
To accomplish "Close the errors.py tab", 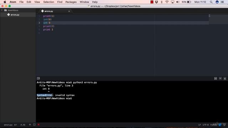I will tap(69, 11).
